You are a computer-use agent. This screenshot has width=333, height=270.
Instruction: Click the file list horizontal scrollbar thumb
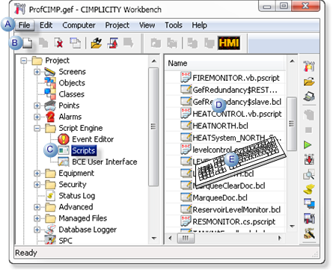(x=186, y=239)
